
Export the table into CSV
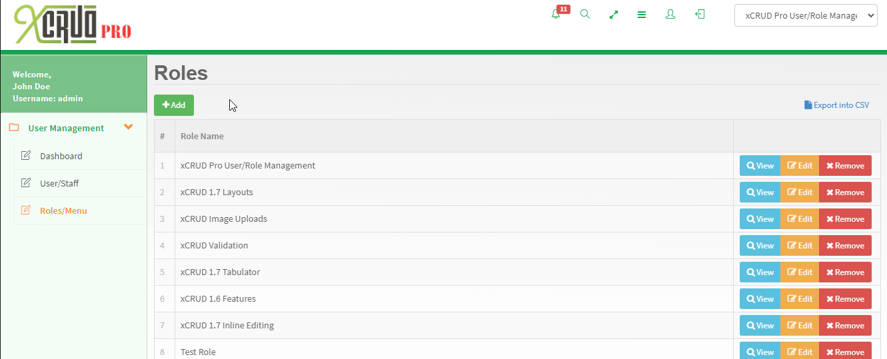pos(836,105)
